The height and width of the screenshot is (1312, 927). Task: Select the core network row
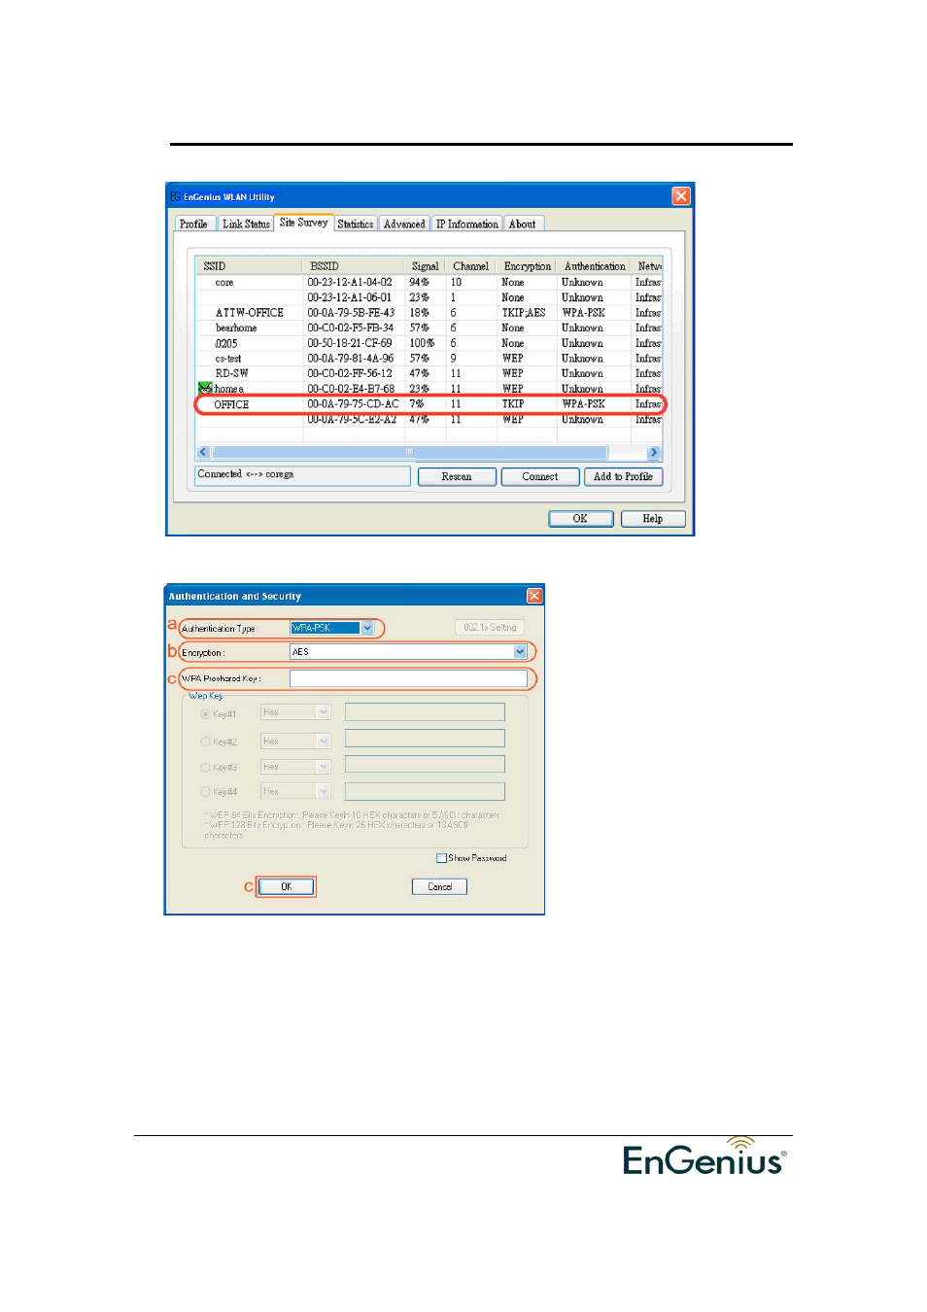[x=430, y=283]
